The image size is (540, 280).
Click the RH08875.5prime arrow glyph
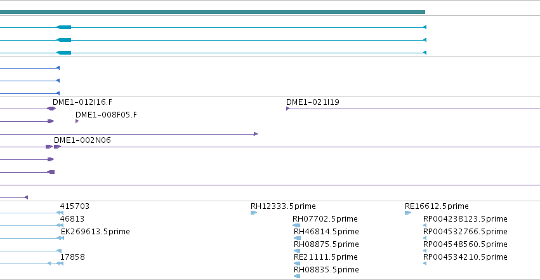pos(297,251)
